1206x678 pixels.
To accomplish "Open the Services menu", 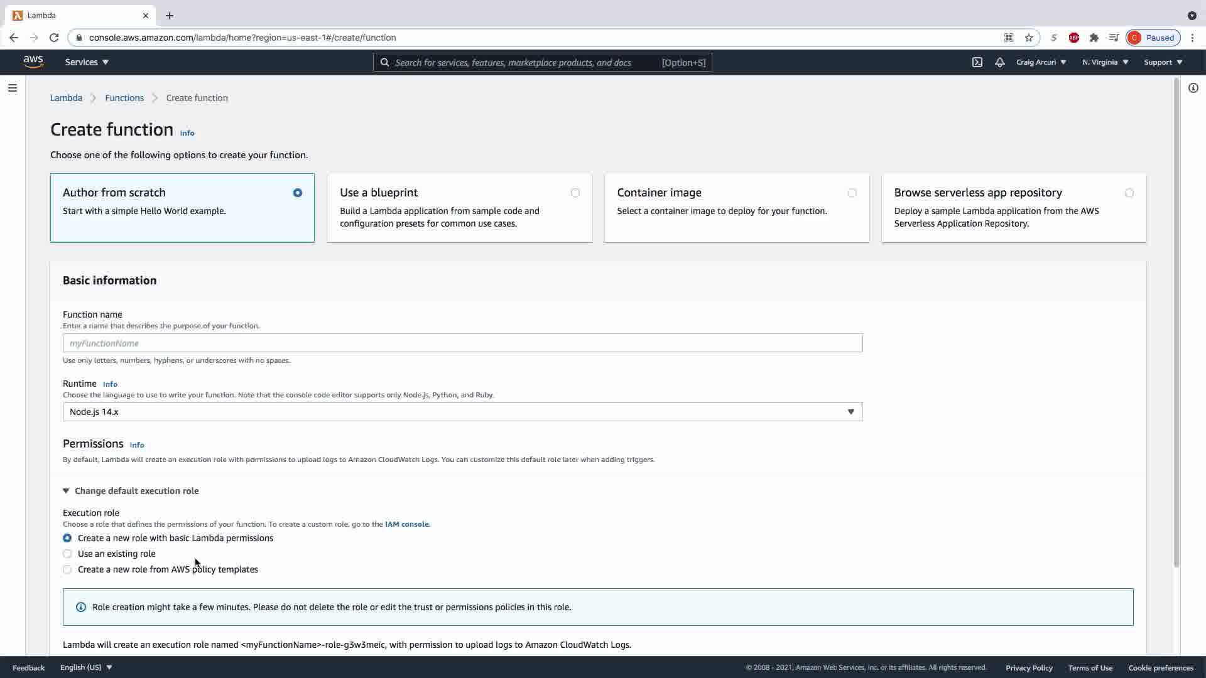I will (x=87, y=62).
